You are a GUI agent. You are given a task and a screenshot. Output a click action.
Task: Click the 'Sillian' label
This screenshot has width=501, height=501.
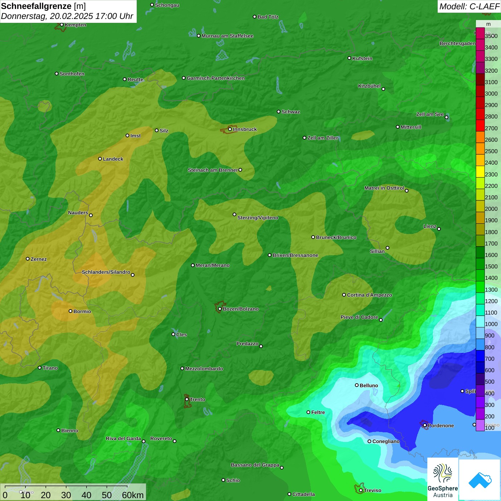coord(378,251)
